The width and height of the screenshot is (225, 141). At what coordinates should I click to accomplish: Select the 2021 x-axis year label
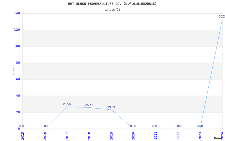156,136
